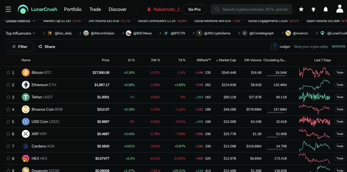Click the USD Coin icon
The image size is (347, 172).
[26, 122]
